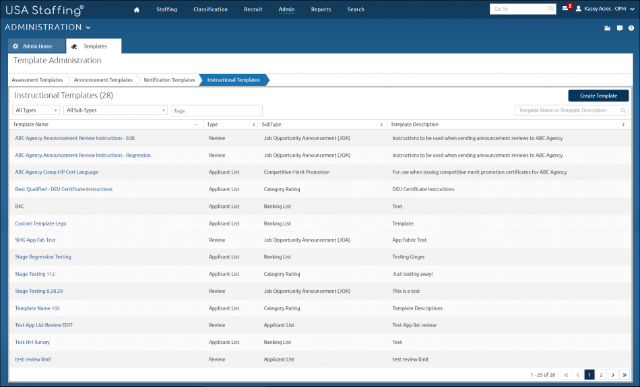This screenshot has width=640, height=387.
Task: Open the Test App List Review EDIT template
Action: tap(44, 325)
